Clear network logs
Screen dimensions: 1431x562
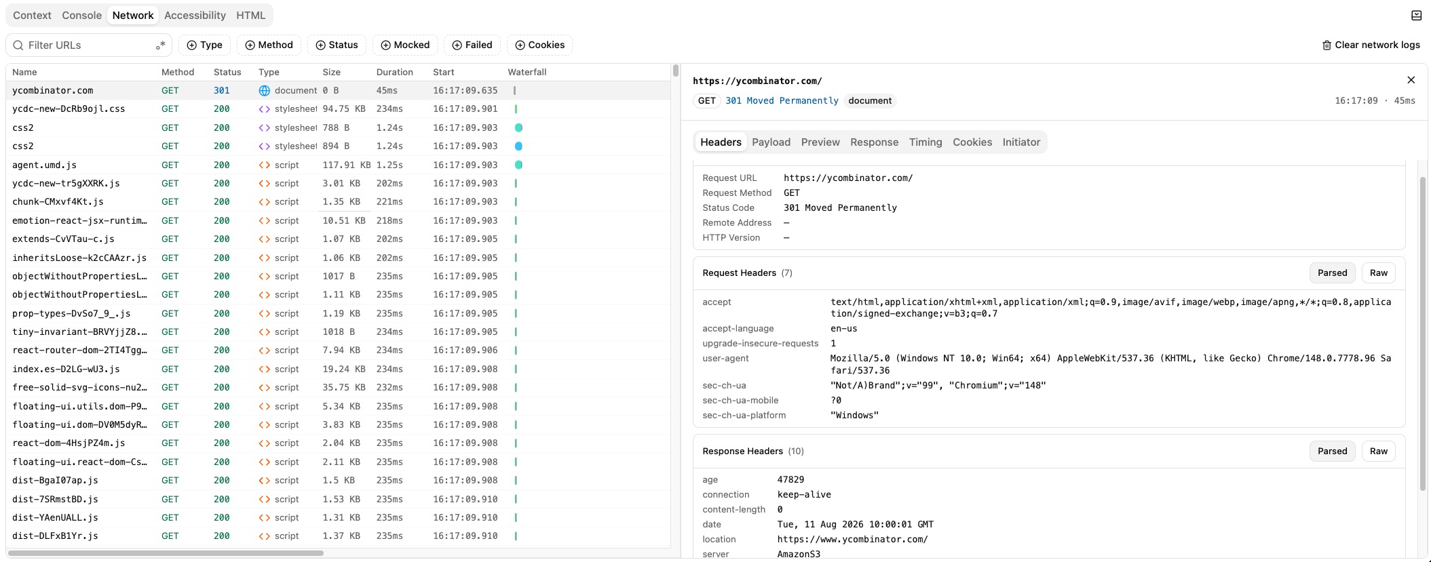pyautogui.click(x=1371, y=45)
